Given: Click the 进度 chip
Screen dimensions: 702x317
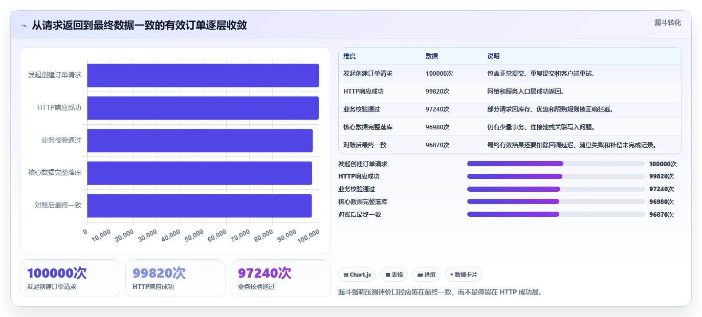Looking at the screenshot, I should pyautogui.click(x=426, y=275).
